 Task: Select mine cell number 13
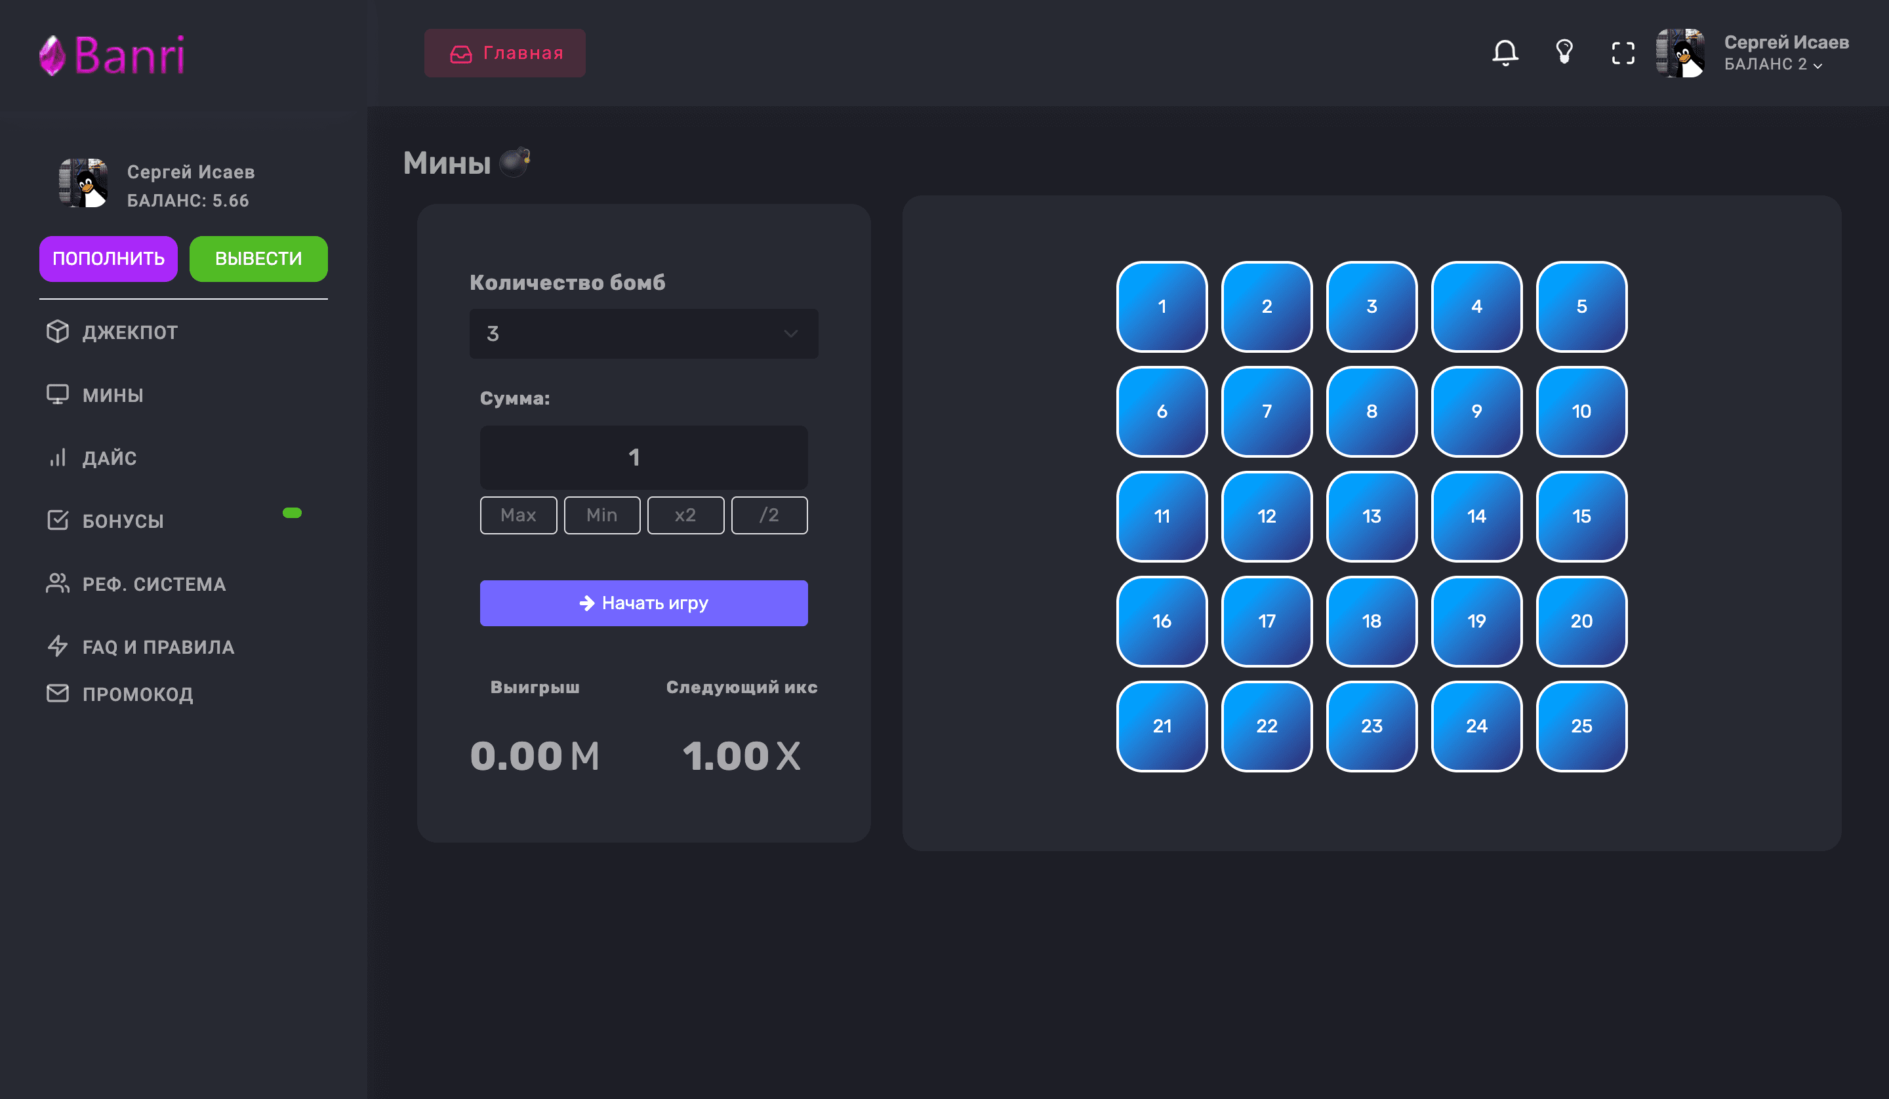click(1371, 516)
